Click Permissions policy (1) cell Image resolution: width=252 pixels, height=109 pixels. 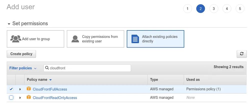[203, 89]
